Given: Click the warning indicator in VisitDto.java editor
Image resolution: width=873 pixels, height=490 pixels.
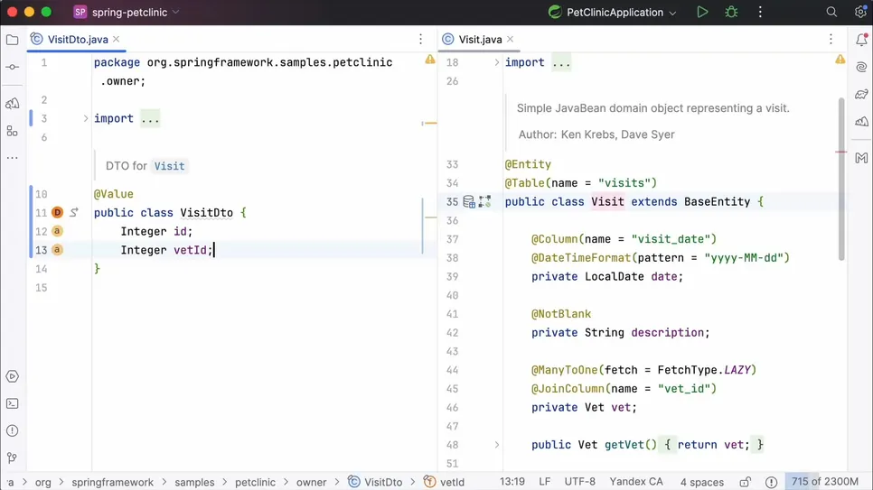Looking at the screenshot, I should coord(430,60).
